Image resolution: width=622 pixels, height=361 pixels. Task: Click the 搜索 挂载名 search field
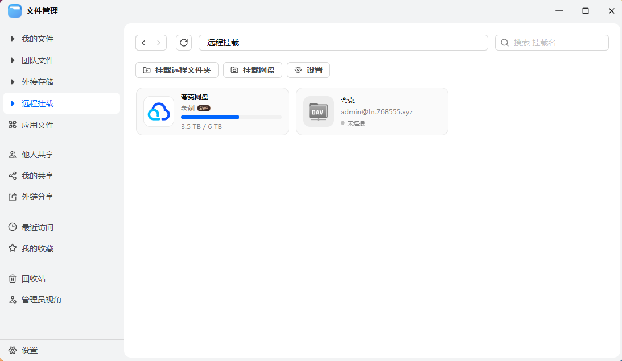(x=551, y=42)
